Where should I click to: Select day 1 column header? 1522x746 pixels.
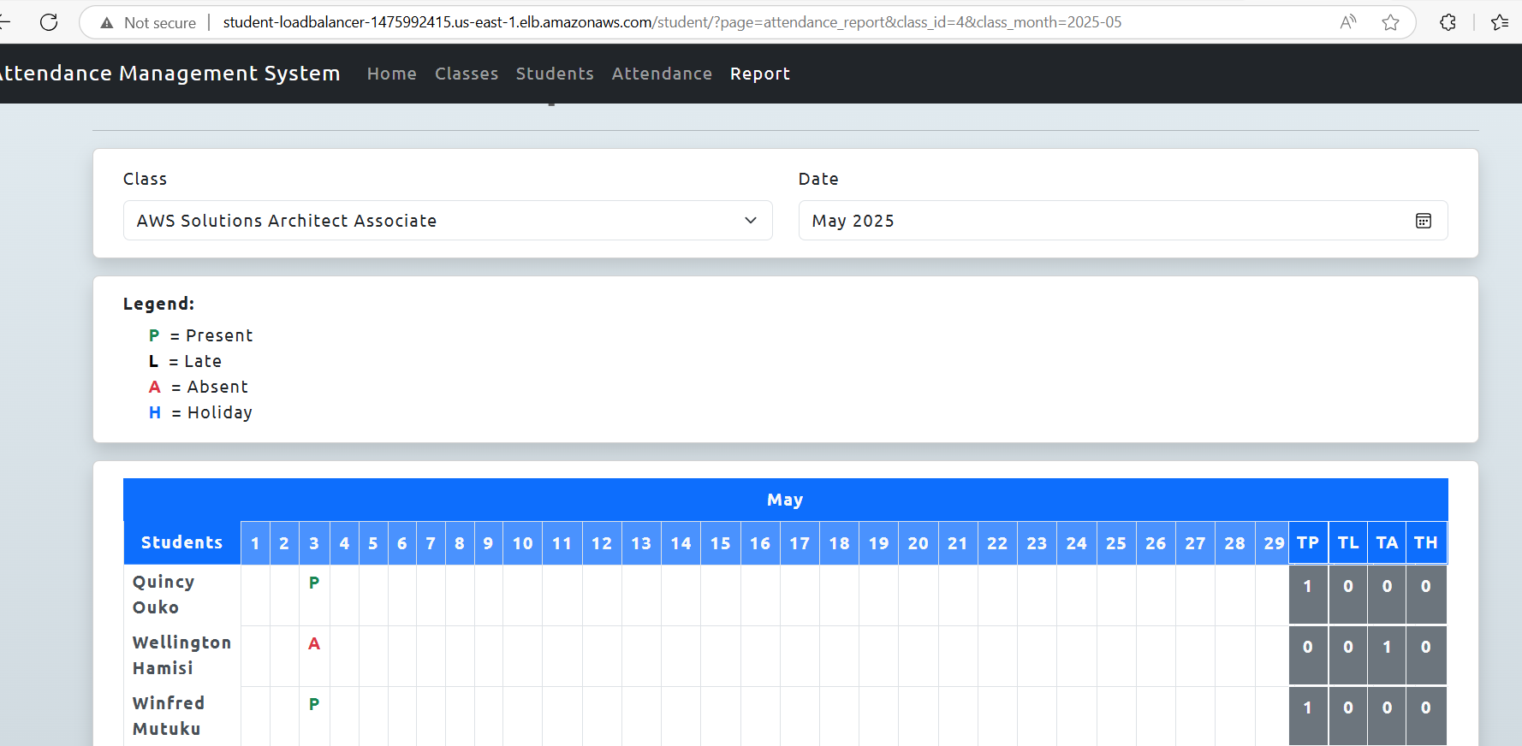[255, 543]
